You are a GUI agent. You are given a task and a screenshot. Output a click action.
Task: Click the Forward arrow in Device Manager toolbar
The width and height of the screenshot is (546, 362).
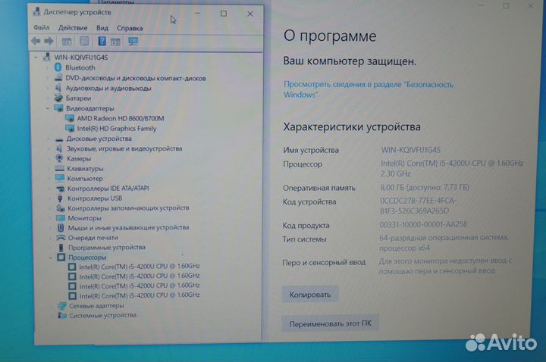coord(49,41)
